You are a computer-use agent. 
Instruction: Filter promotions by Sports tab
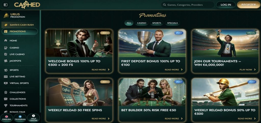157,23
